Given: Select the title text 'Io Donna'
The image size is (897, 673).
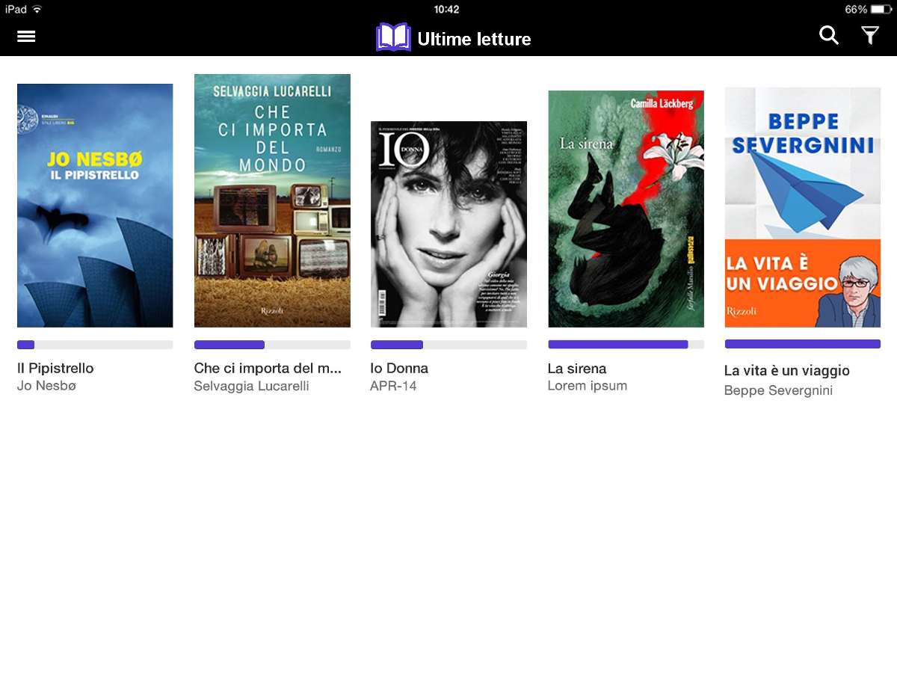Looking at the screenshot, I should click(x=399, y=369).
